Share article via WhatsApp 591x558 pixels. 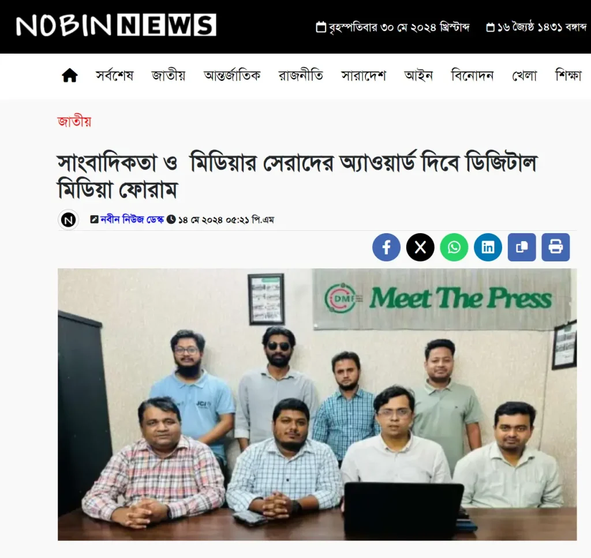pos(454,247)
